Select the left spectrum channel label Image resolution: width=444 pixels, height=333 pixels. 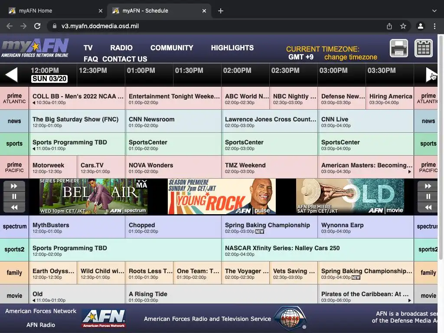[14, 226]
